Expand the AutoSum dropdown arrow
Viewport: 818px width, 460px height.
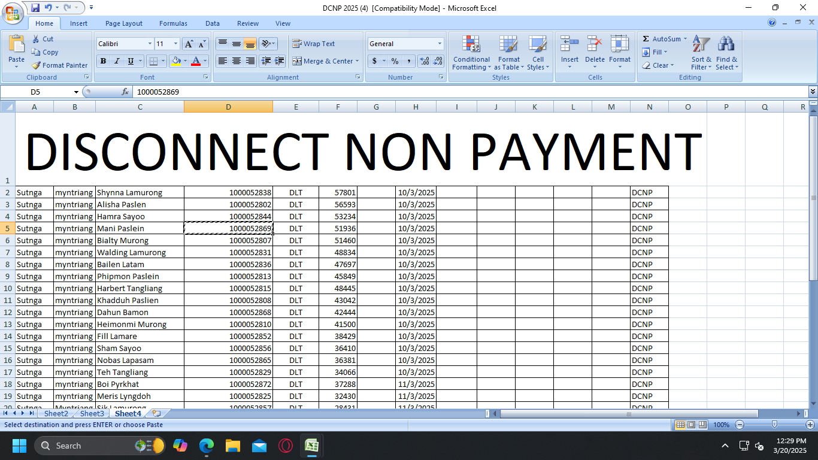[686, 39]
